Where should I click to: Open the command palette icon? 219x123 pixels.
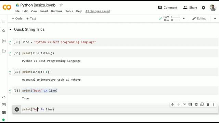click(x=4, y=105)
